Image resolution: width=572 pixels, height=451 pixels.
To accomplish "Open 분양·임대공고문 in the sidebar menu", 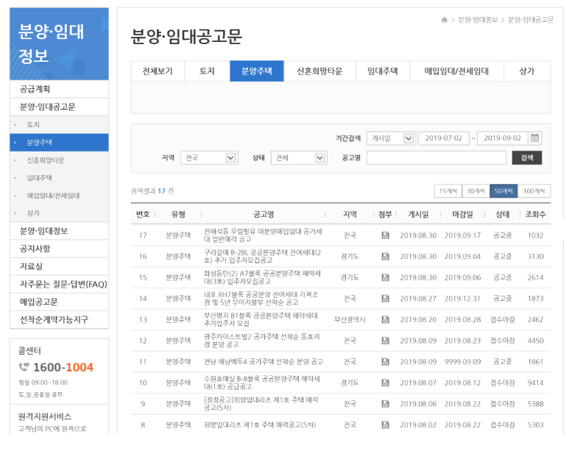I will (x=59, y=107).
